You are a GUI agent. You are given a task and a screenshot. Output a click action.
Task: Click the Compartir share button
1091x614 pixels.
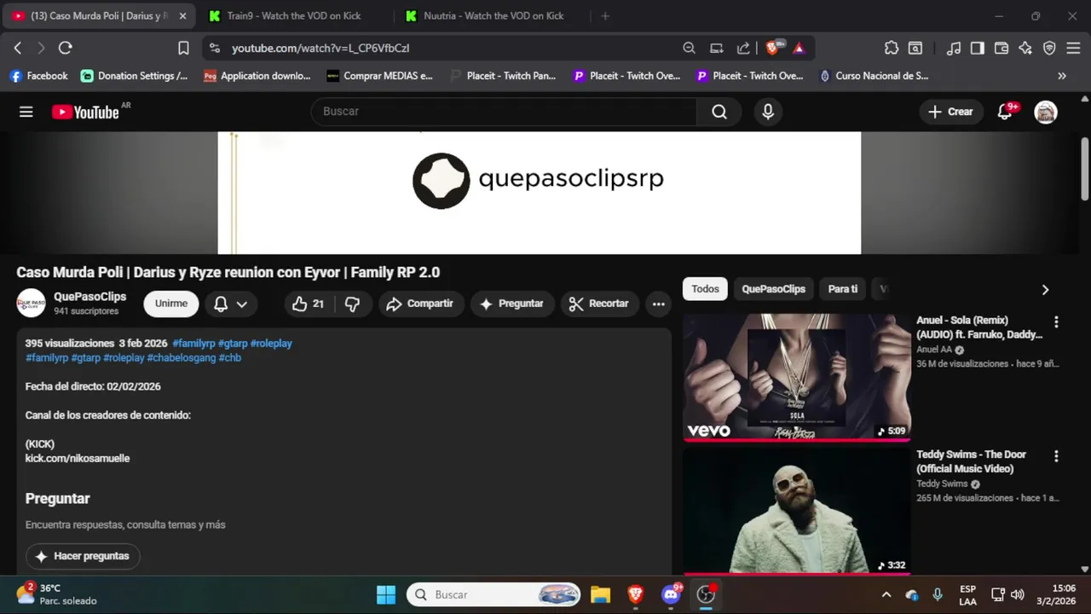419,304
